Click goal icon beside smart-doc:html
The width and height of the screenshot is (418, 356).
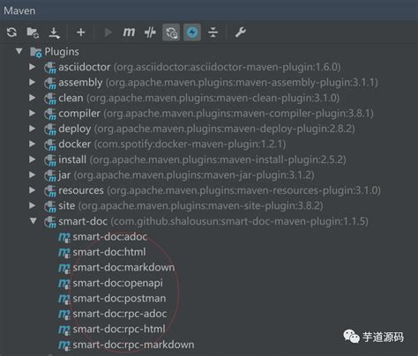64,253
